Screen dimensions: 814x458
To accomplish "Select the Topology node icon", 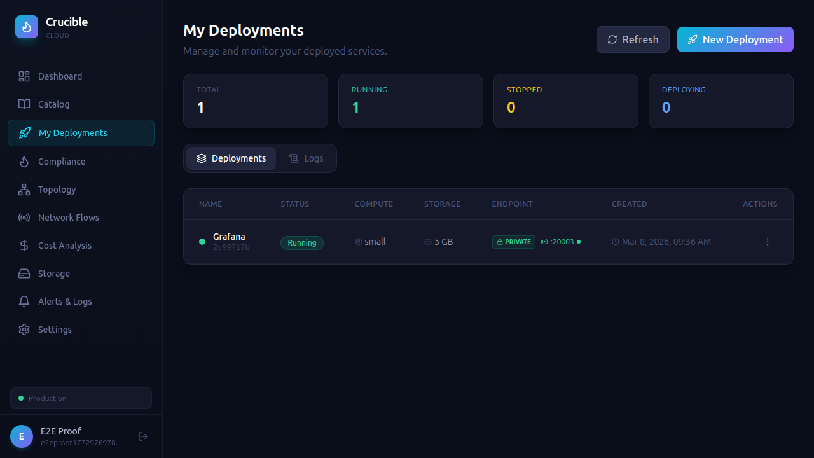I will pyautogui.click(x=24, y=189).
